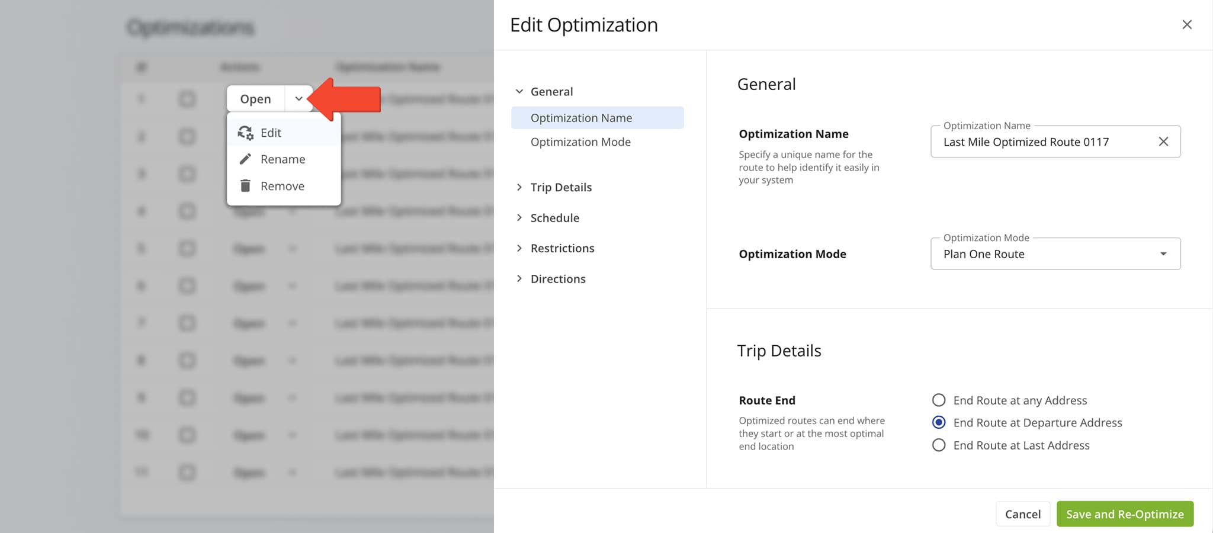Click the Edit re-optimize gear icon
Viewport: 1213px width, 533px height.
tap(245, 133)
